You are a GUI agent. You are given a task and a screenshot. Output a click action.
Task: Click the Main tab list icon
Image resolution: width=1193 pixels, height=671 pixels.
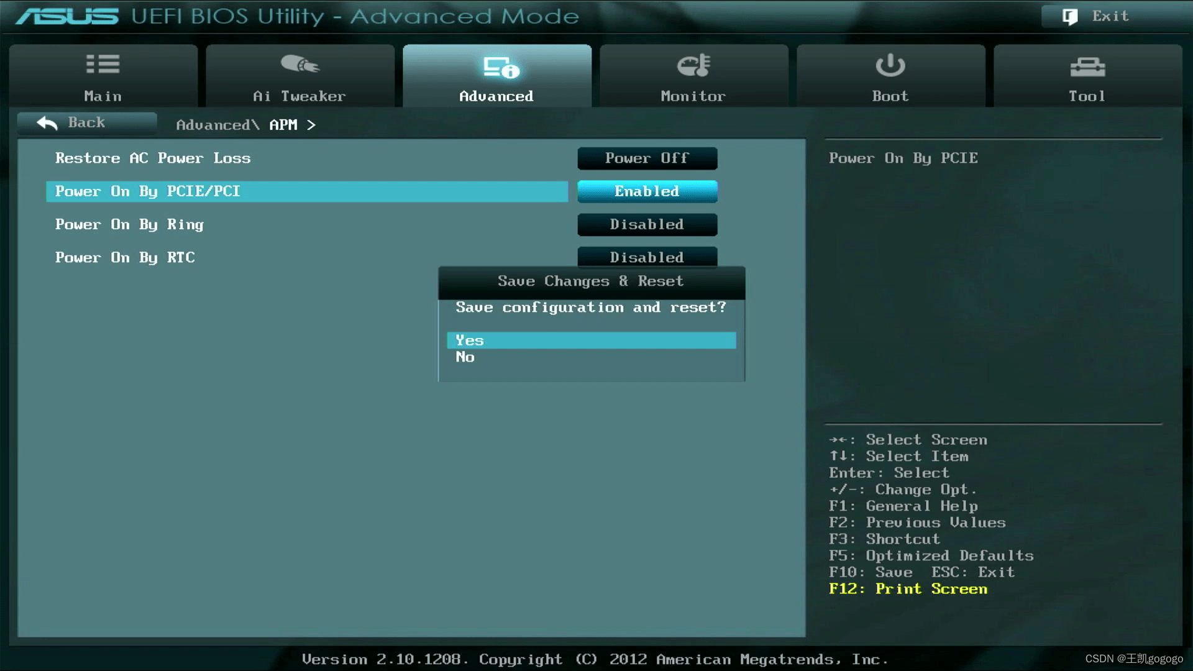click(x=103, y=65)
